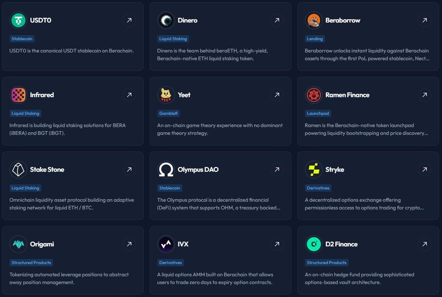442x297 pixels.
Task: Open Infrared external link arrow
Action: pyautogui.click(x=129, y=95)
